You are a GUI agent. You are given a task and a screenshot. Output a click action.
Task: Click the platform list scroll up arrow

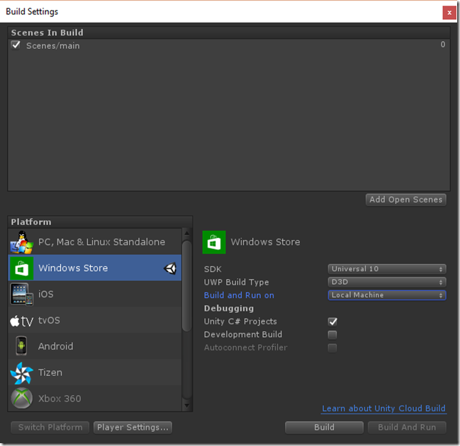pos(187,234)
